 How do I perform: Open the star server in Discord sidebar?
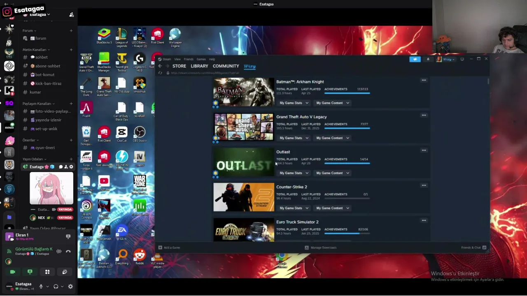tap(9, 29)
